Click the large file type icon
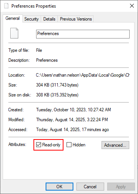The image size is (138, 194). click(14, 33)
